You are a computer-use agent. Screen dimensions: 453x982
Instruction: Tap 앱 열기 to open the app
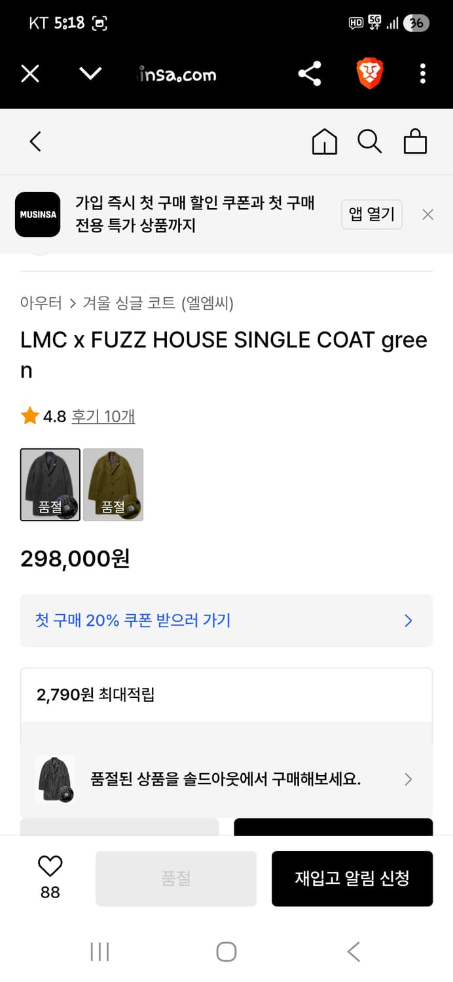[x=371, y=214]
